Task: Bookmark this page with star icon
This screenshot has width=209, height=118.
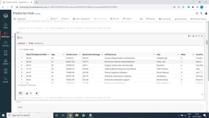Action: point(183,7)
